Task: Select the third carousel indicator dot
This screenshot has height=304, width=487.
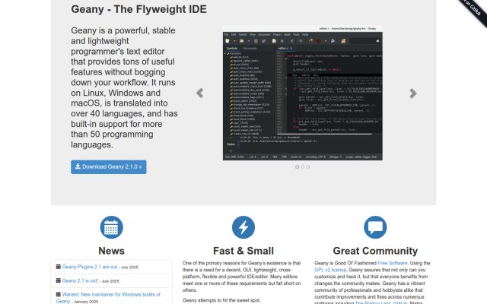Action: point(307,167)
